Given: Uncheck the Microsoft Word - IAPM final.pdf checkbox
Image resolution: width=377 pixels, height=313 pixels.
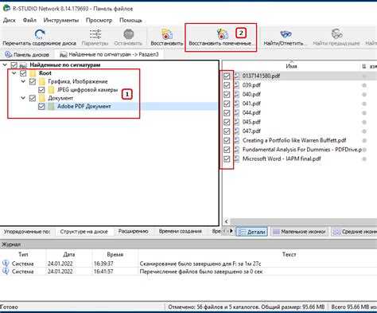Looking at the screenshot, I should pos(227,158).
